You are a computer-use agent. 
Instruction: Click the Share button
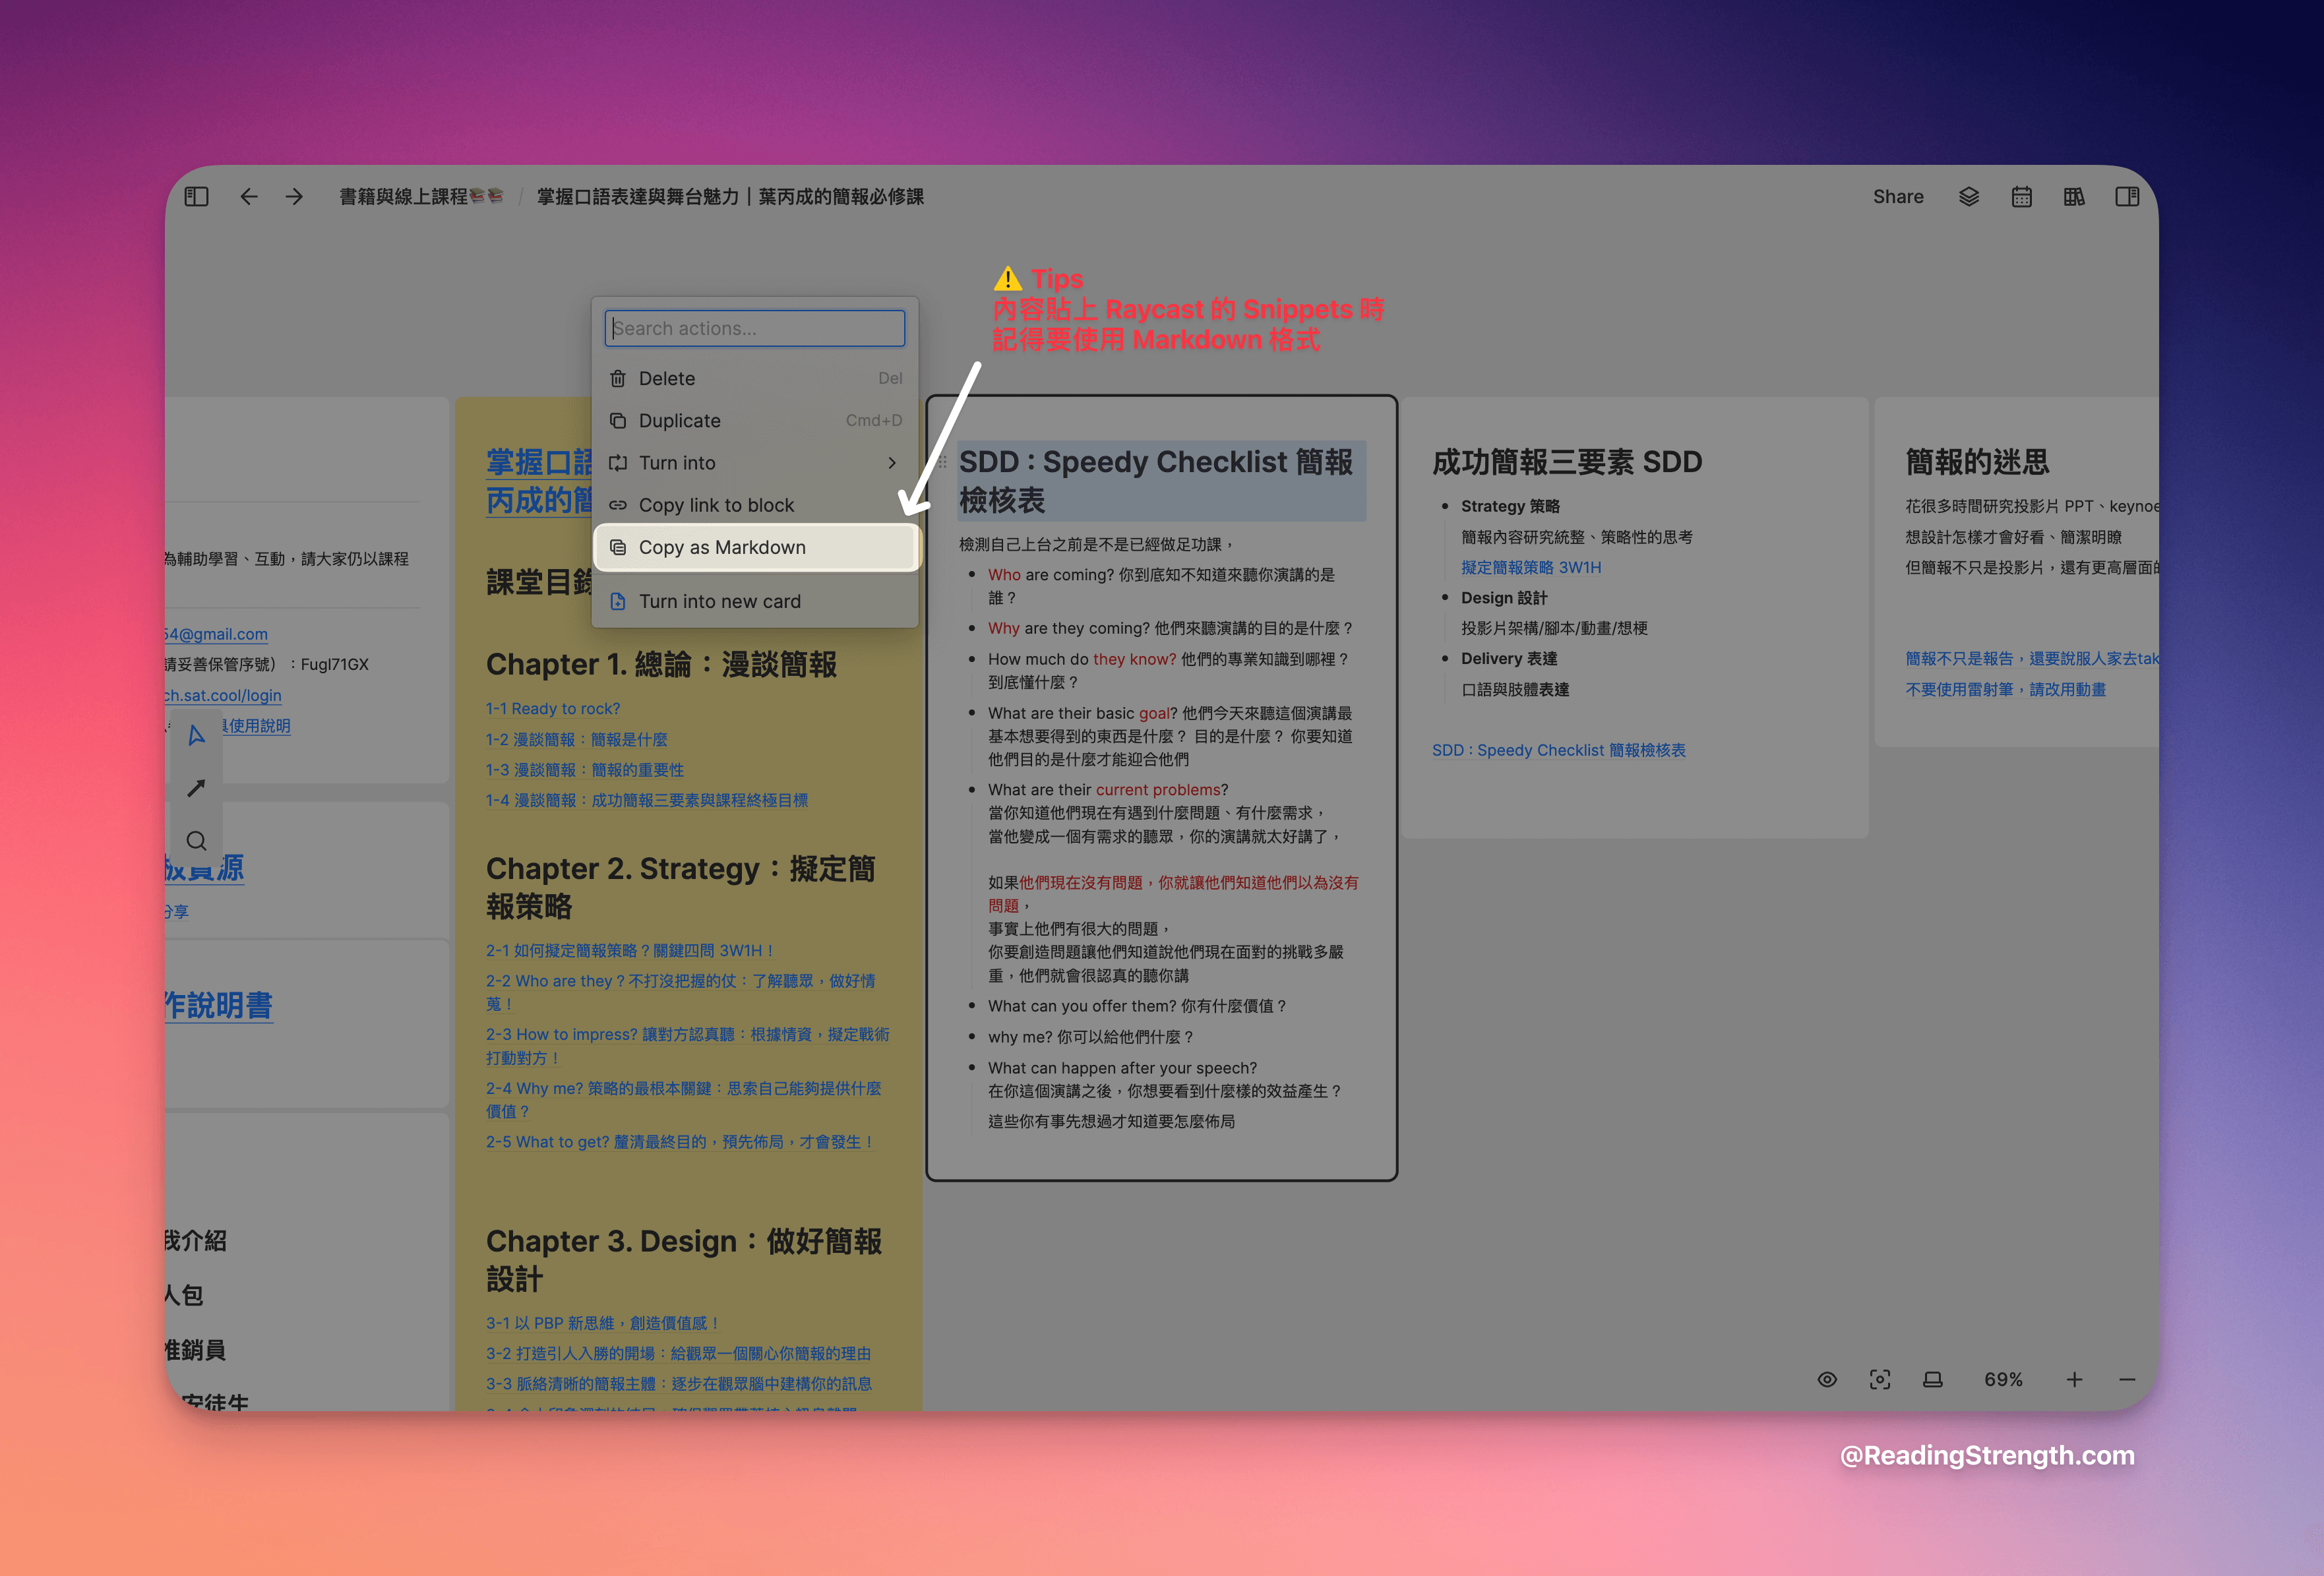(1898, 197)
